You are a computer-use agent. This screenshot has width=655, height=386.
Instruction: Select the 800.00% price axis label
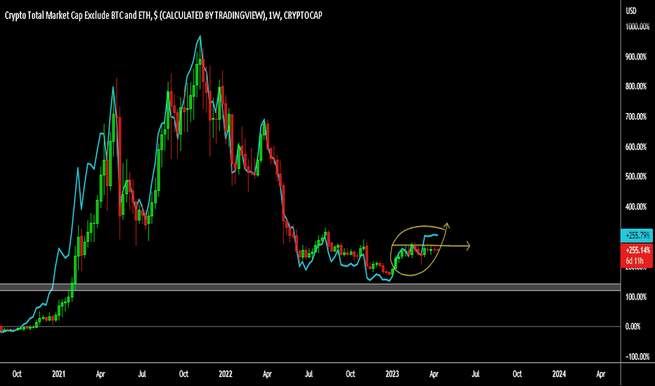tap(636, 86)
